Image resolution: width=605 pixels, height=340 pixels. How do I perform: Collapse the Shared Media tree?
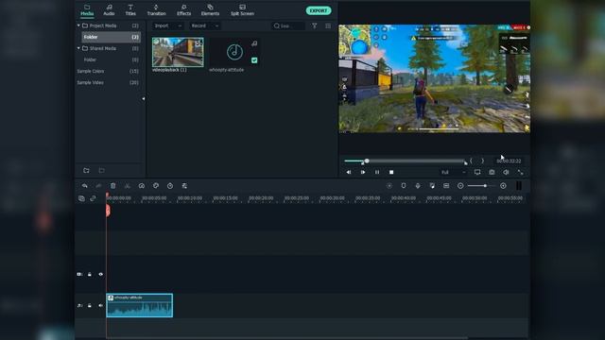click(78, 48)
